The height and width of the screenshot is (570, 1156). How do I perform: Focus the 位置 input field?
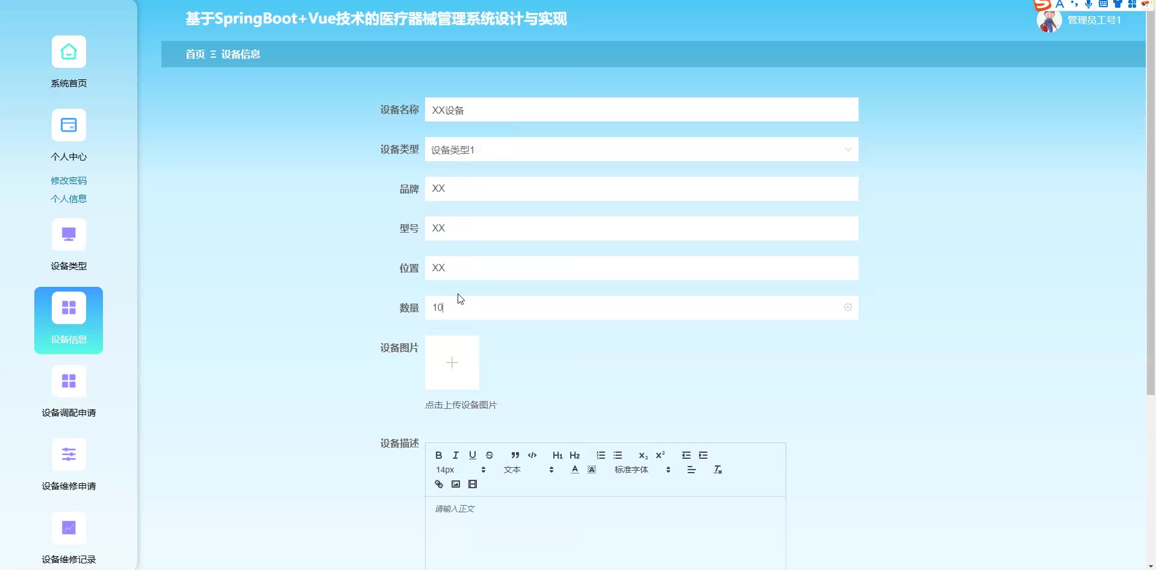point(641,268)
